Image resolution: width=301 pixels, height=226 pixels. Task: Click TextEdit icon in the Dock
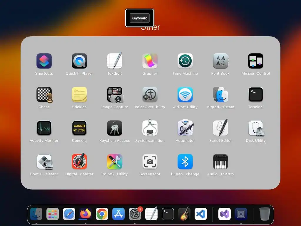click(x=151, y=214)
